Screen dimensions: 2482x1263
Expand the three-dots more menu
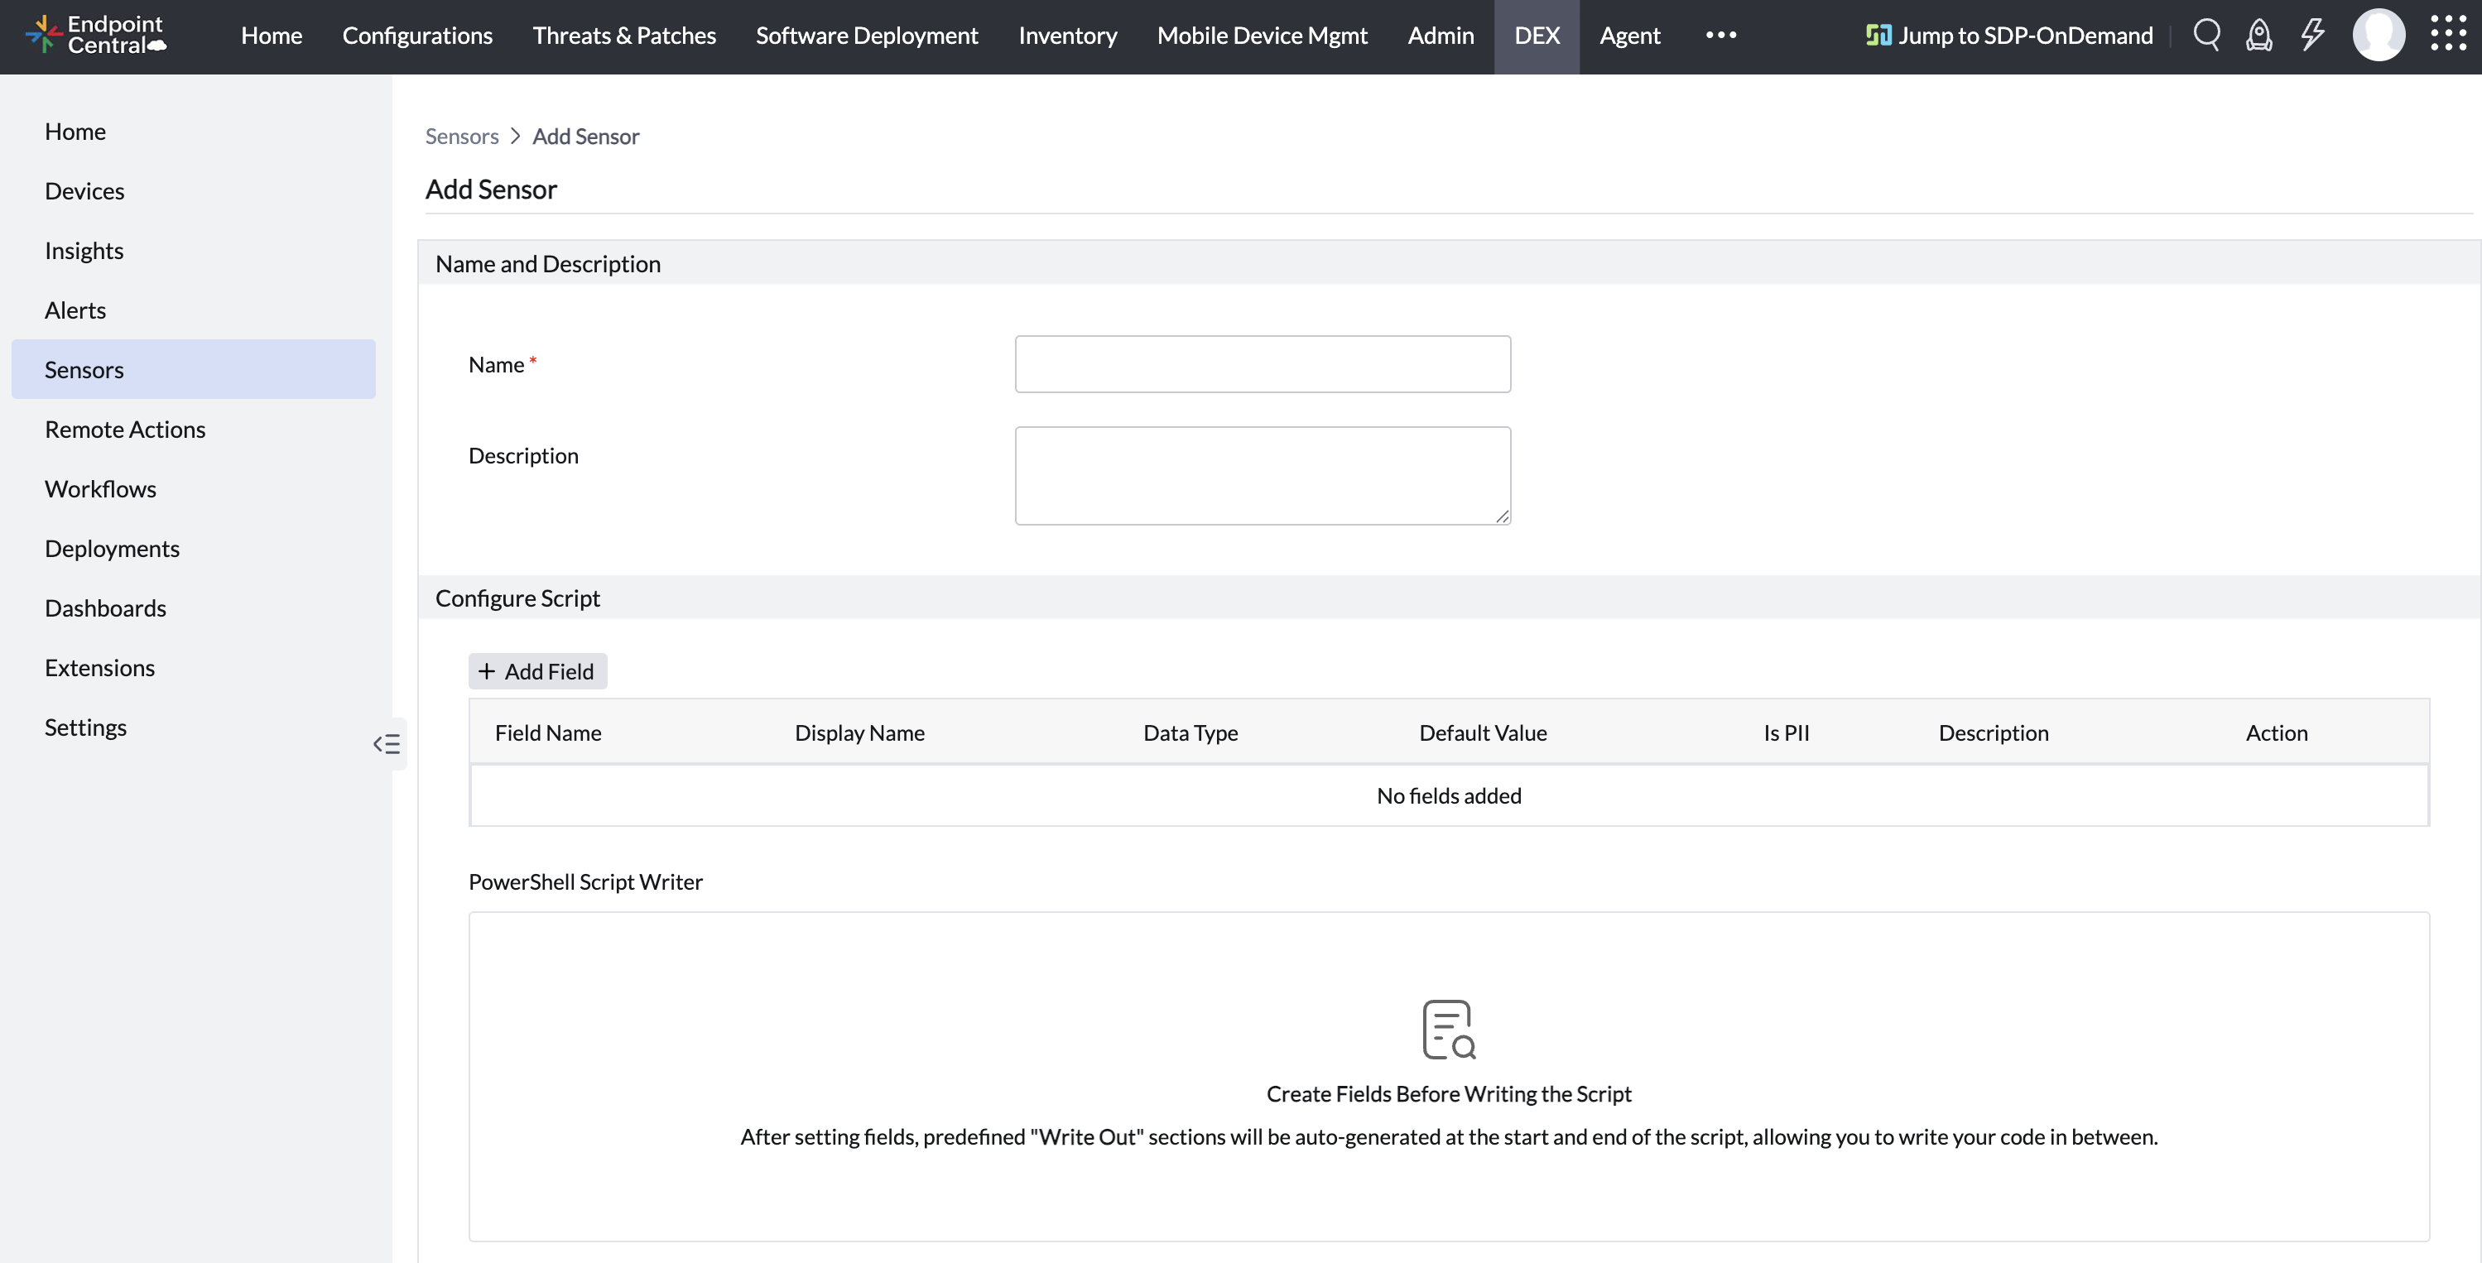click(x=1721, y=36)
